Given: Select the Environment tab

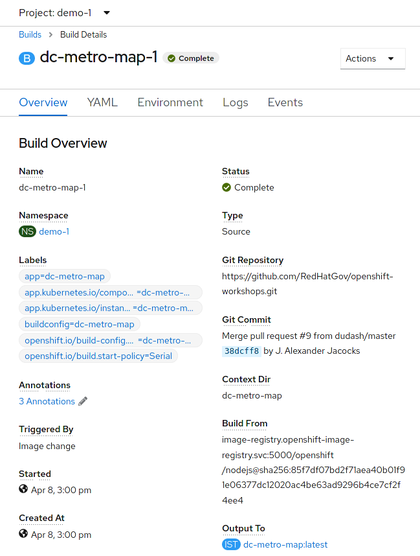Looking at the screenshot, I should point(170,102).
